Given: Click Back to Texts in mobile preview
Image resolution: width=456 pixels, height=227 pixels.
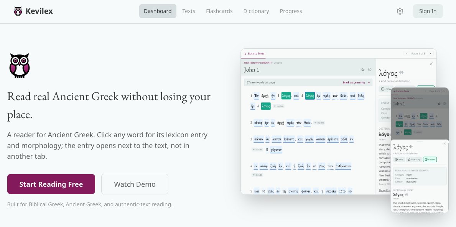Looking at the screenshot, I should coord(401,91).
